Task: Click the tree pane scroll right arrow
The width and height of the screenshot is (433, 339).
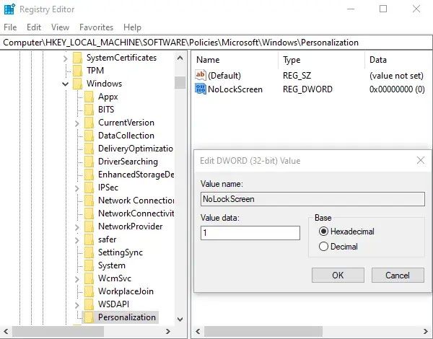Action: (x=168, y=331)
